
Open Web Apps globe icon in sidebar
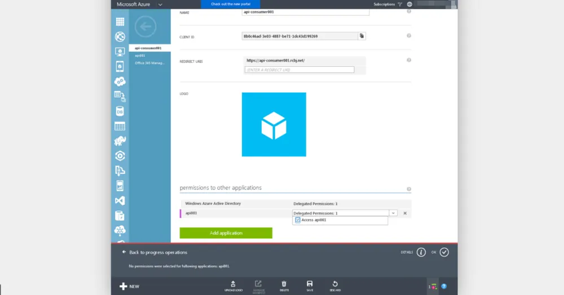coord(120,37)
